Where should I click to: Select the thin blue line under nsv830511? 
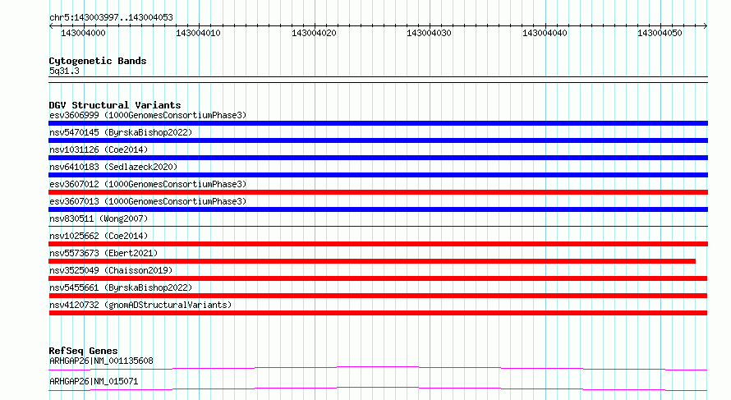[378, 227]
